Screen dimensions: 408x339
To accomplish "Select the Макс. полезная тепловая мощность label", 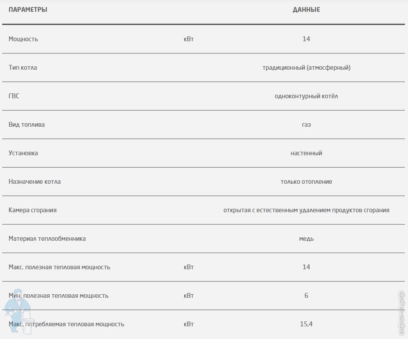I will click(59, 267).
